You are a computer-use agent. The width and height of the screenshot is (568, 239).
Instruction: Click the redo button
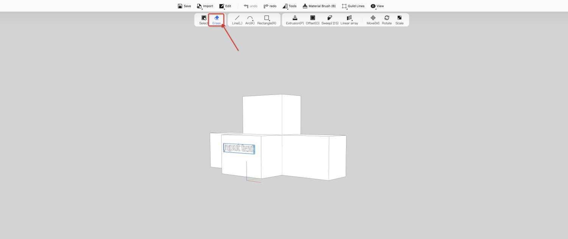click(x=270, y=6)
